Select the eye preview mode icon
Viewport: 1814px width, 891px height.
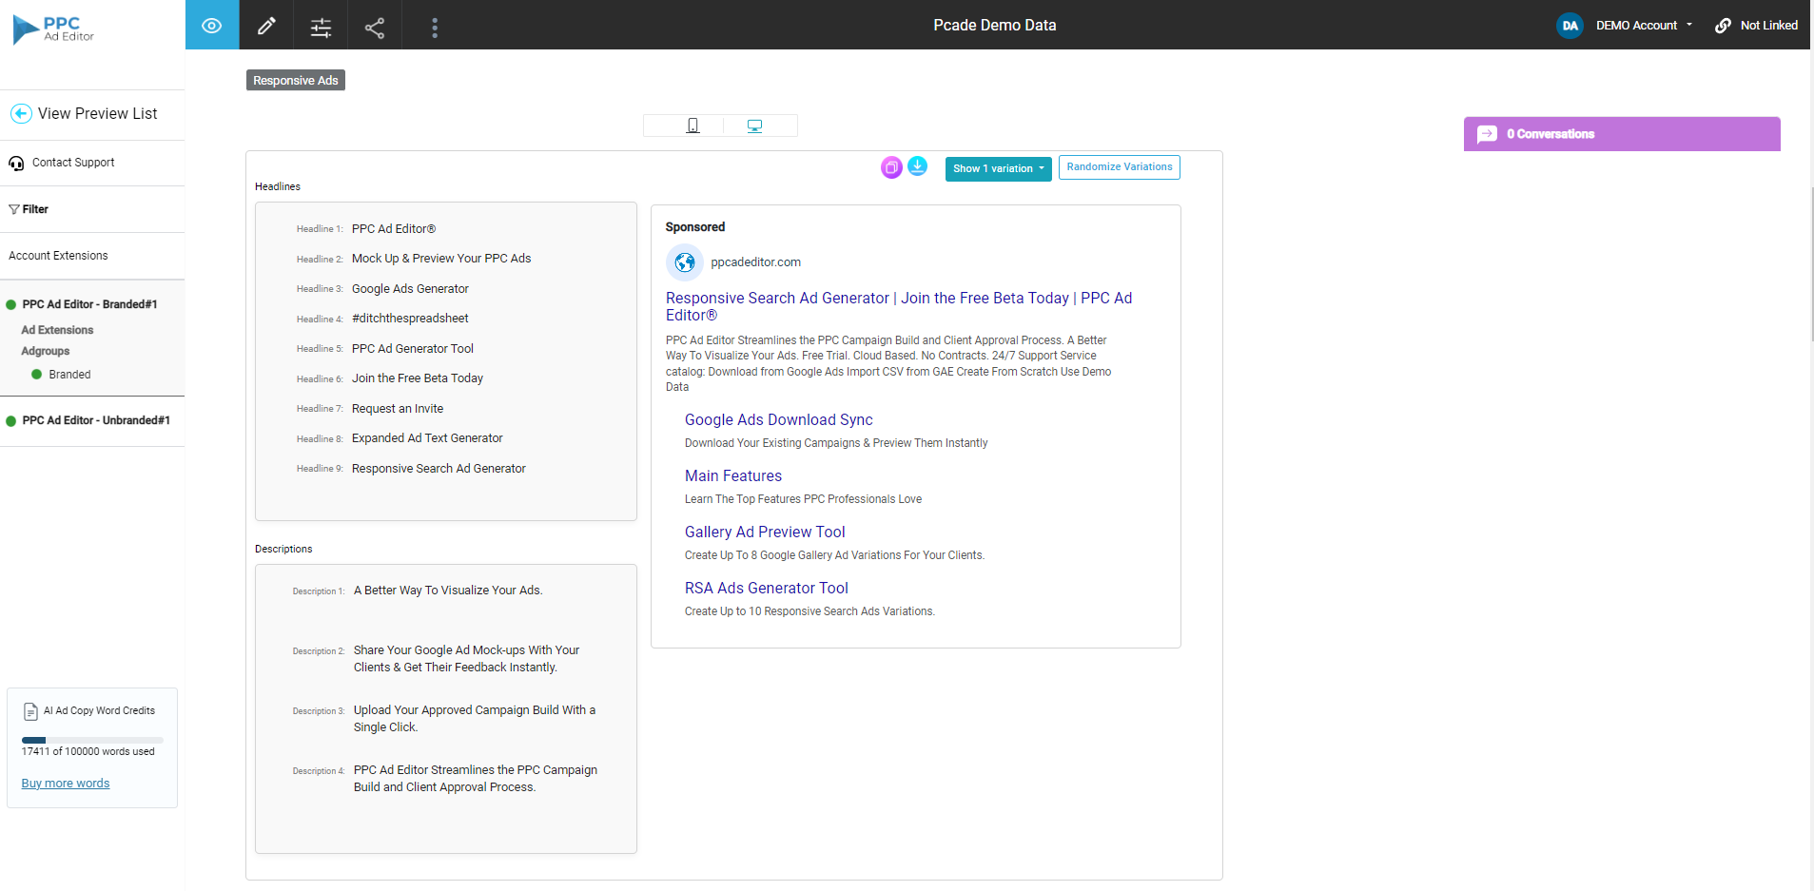[x=211, y=25]
